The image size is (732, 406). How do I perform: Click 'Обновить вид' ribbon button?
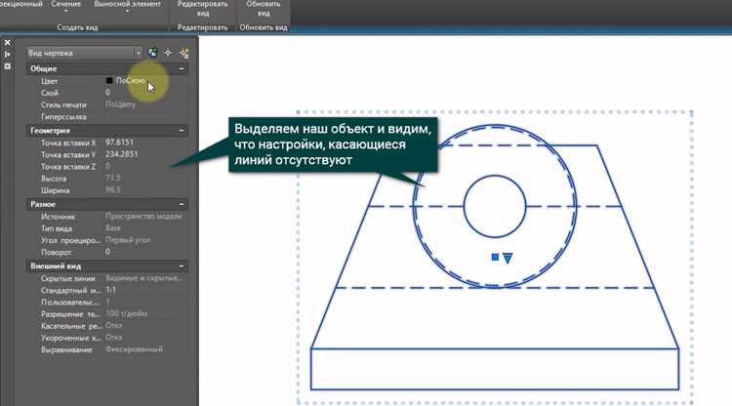[x=264, y=9]
